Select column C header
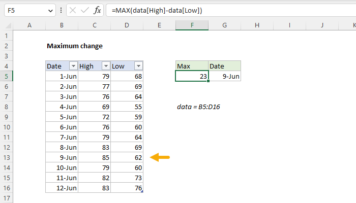 click(x=95, y=25)
